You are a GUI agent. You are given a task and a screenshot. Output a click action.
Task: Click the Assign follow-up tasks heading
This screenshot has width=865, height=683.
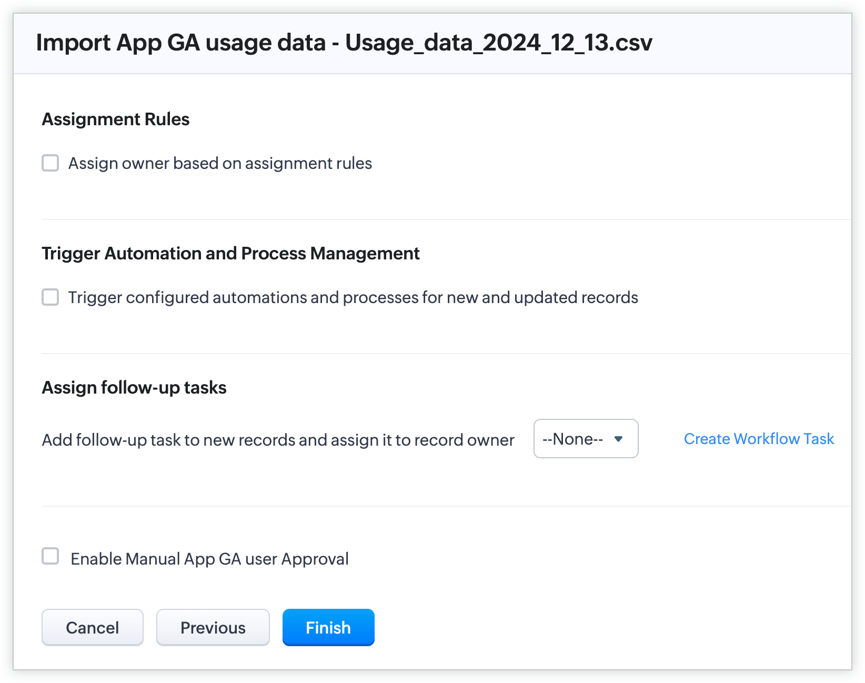(x=134, y=388)
